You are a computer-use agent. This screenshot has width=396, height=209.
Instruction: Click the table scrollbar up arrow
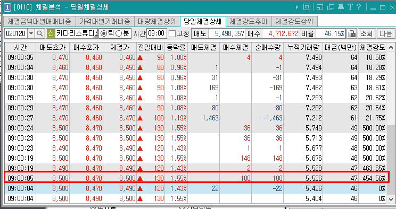pos(391,47)
